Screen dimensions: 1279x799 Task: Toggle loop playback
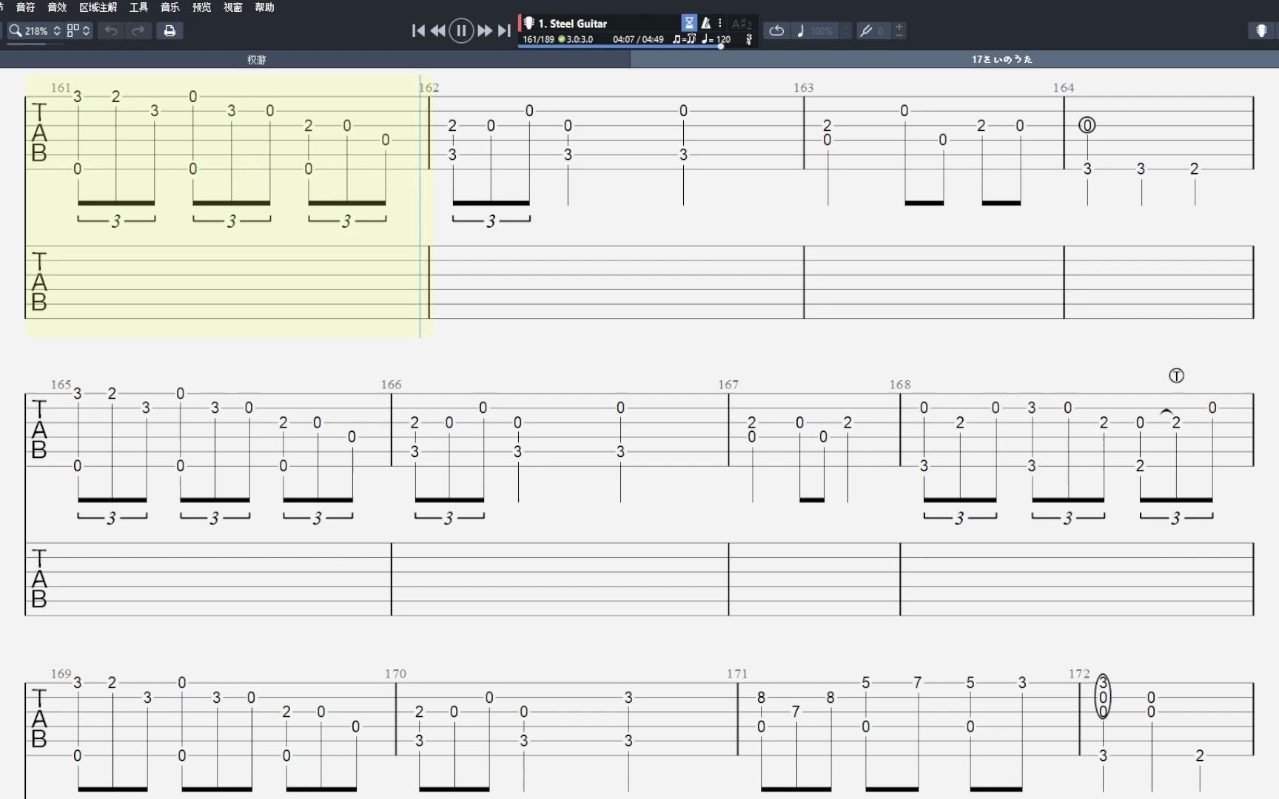pyautogui.click(x=776, y=30)
